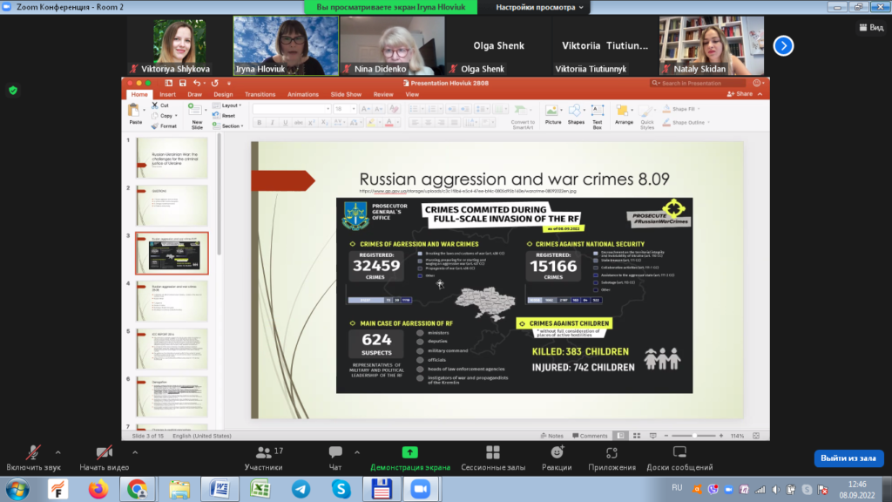Image resolution: width=892 pixels, height=502 pixels.
Task: Undo the last action in PowerPoint
Action: [x=197, y=83]
